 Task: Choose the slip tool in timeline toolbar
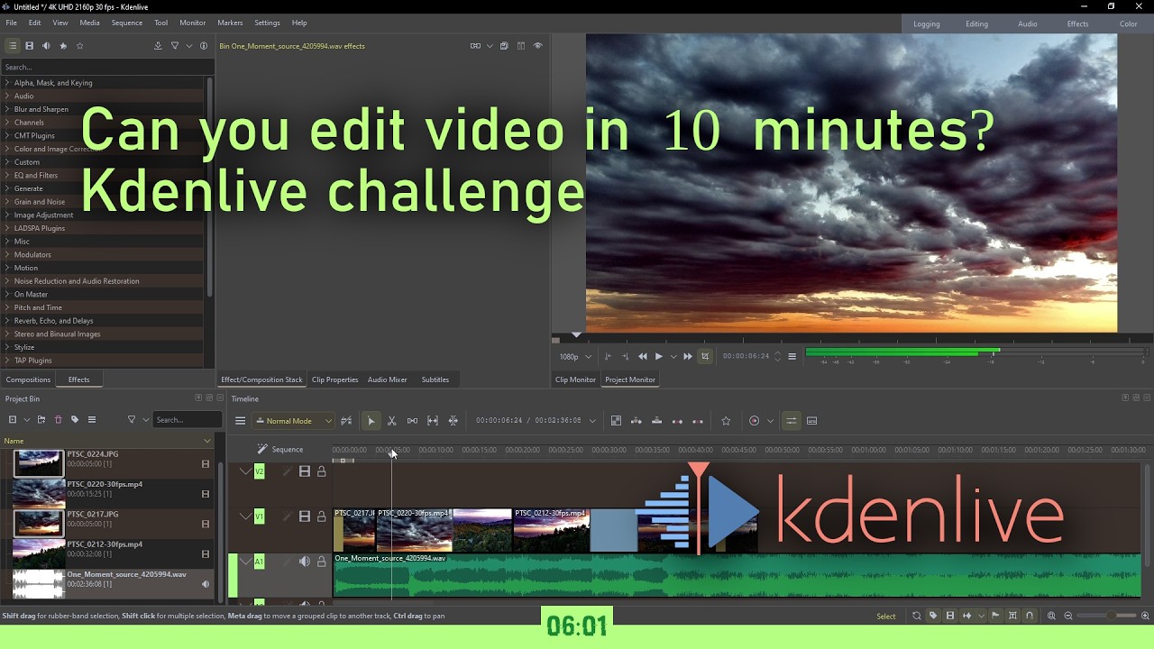coord(433,421)
